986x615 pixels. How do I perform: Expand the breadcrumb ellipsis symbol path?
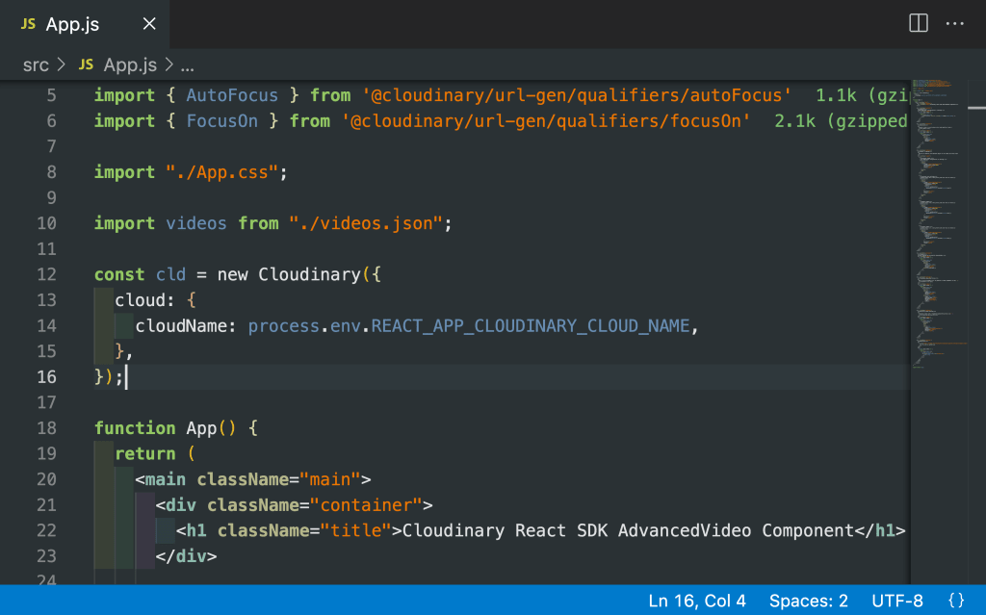(188, 65)
